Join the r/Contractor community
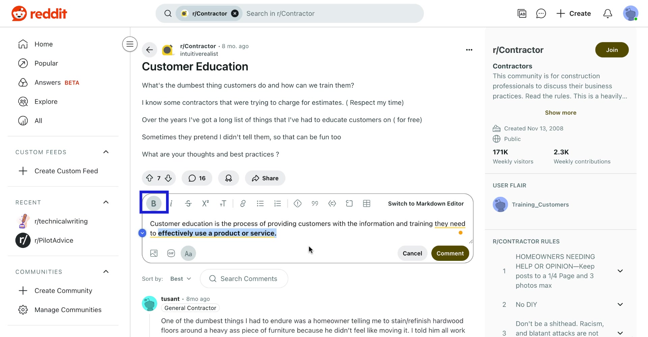This screenshot has width=648, height=337. coord(612,50)
